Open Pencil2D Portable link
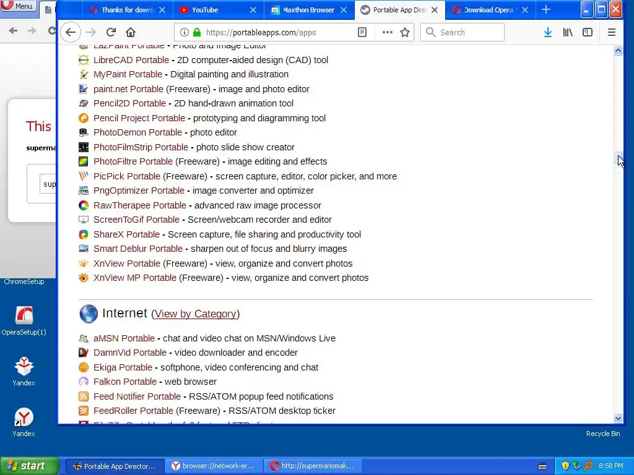Viewport: 634px width, 475px height. click(129, 103)
